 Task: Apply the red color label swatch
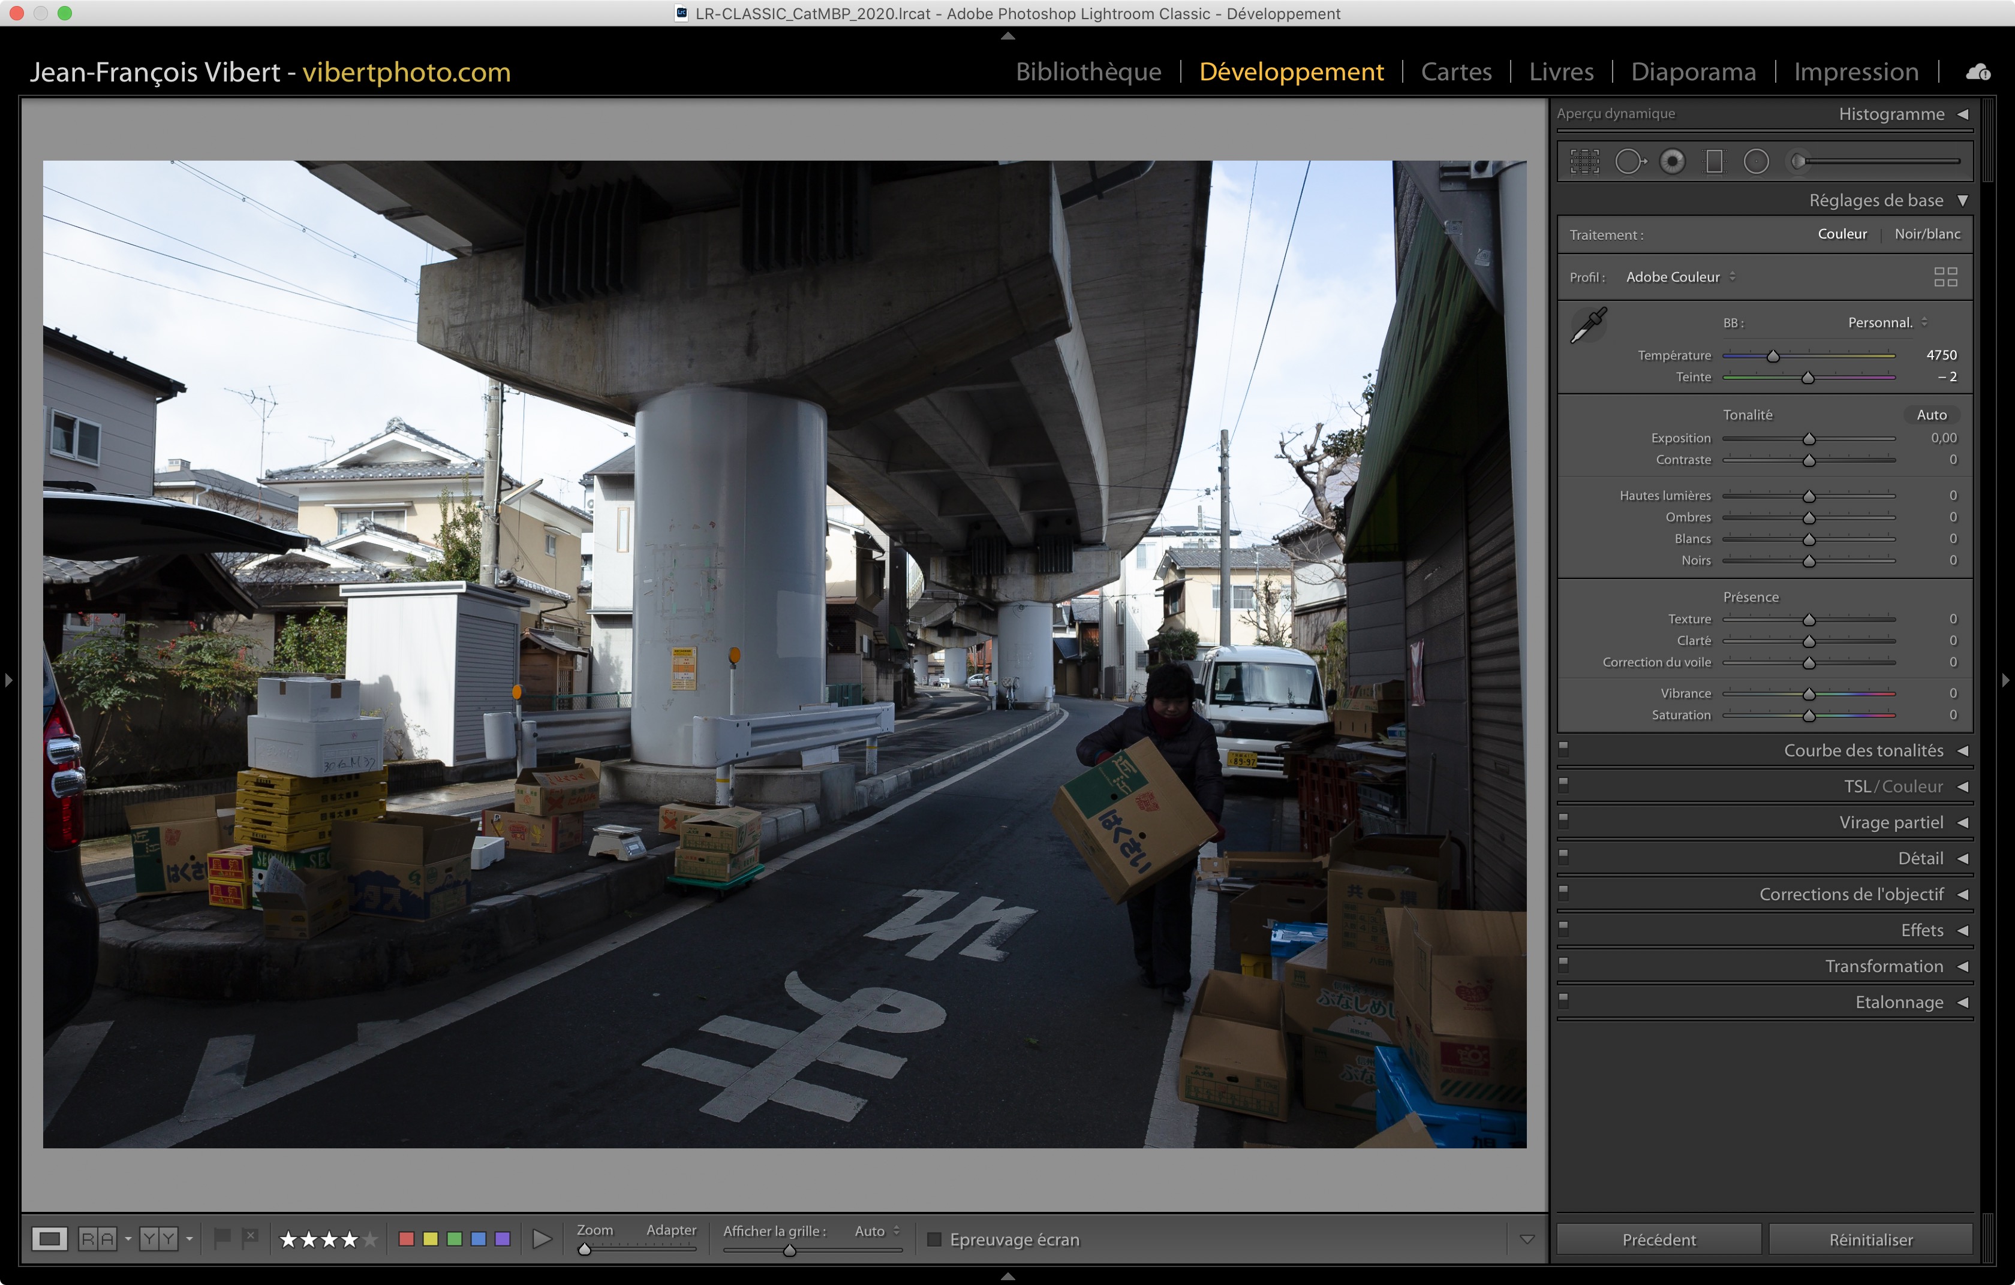pos(407,1239)
